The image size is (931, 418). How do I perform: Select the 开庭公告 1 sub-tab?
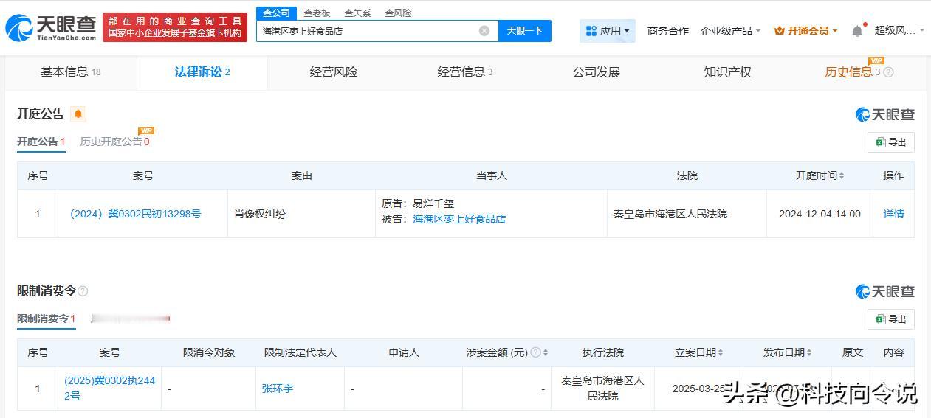(41, 142)
